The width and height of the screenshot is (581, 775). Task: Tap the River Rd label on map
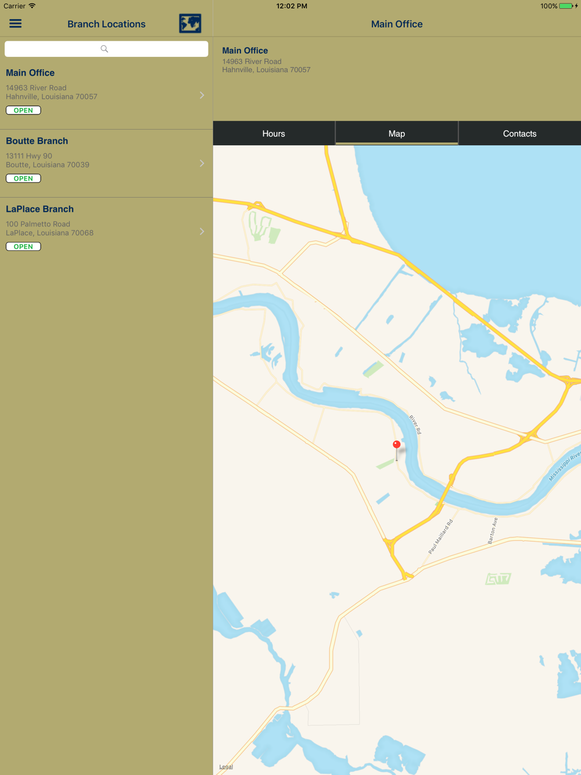coord(415,424)
